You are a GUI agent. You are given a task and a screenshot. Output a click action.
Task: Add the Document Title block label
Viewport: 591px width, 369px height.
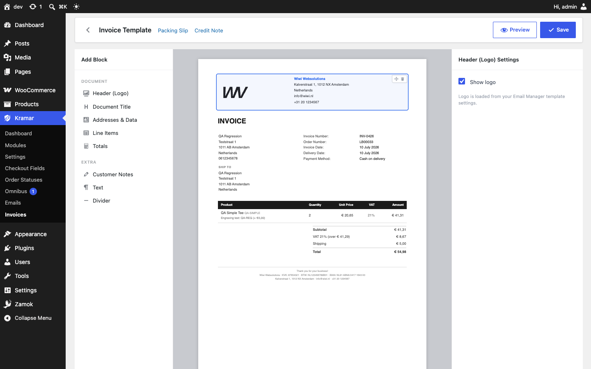112,107
